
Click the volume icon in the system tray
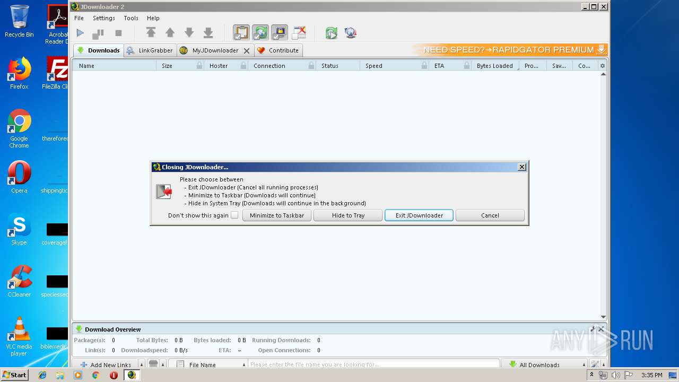tap(615, 375)
